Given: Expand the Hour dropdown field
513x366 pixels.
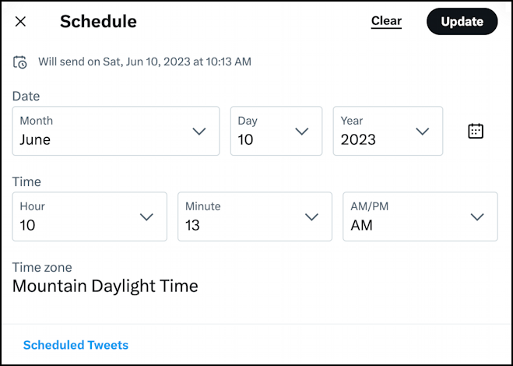Looking at the screenshot, I should pos(90,216).
